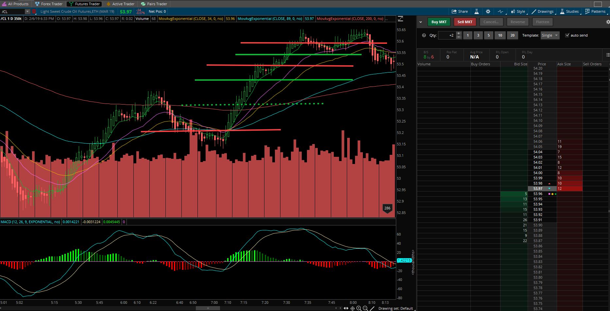Viewport: 610px width, 311px height.
Task: Switch to the All Products tab
Action: point(15,4)
